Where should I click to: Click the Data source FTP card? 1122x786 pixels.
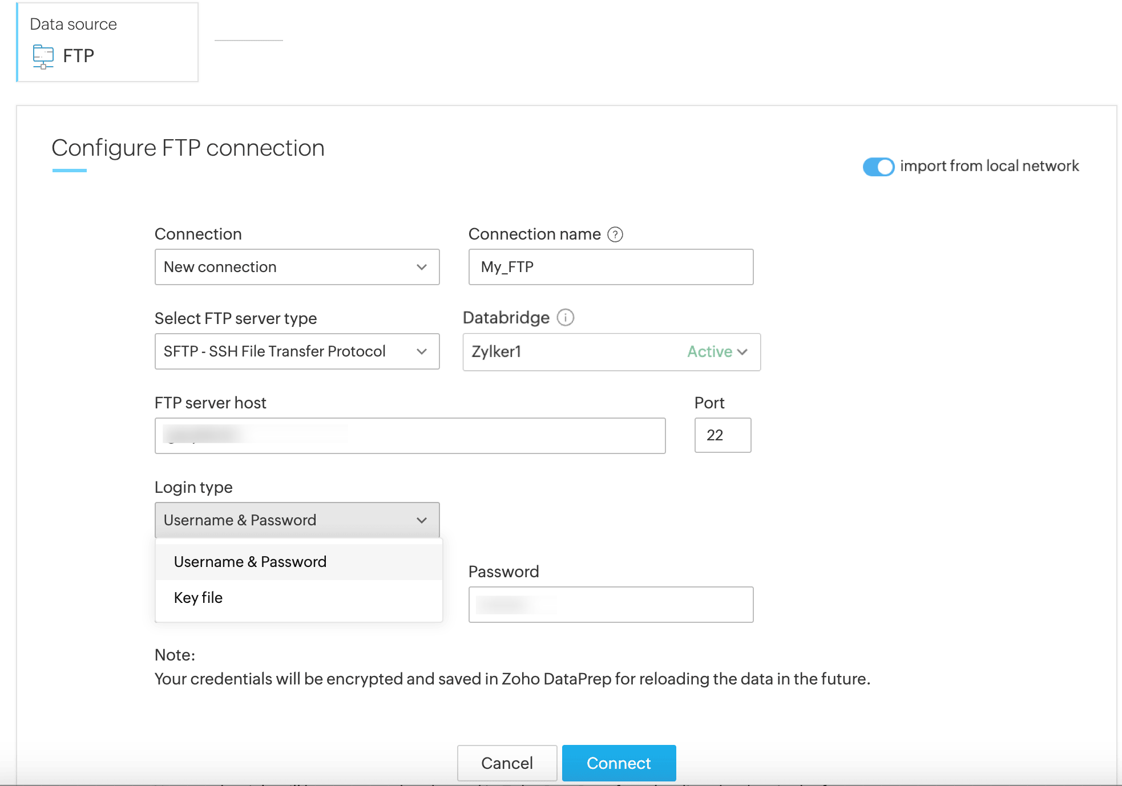[107, 42]
